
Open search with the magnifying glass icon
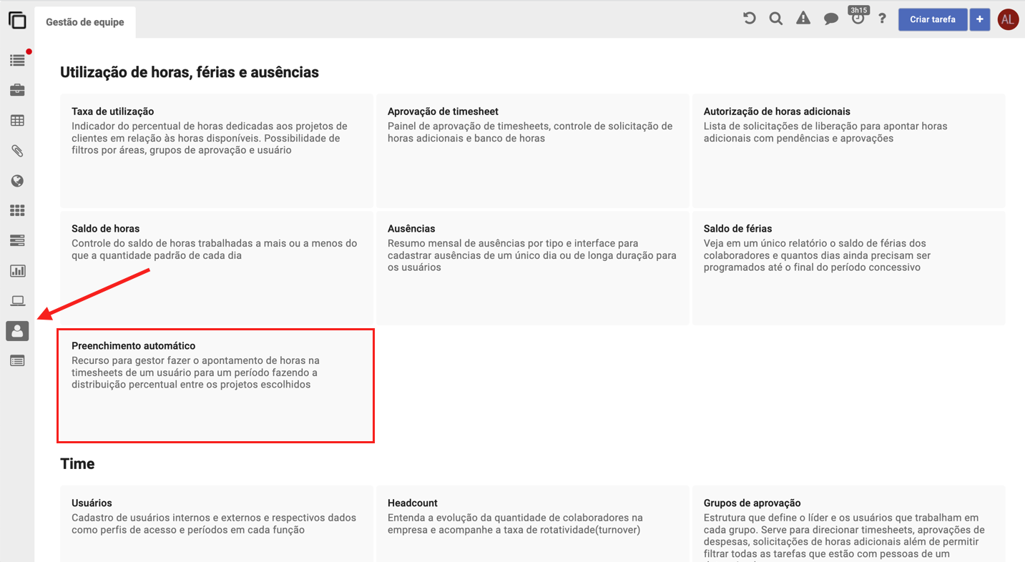tap(775, 19)
